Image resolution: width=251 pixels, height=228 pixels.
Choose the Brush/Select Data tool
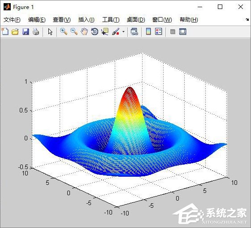(x=116, y=31)
